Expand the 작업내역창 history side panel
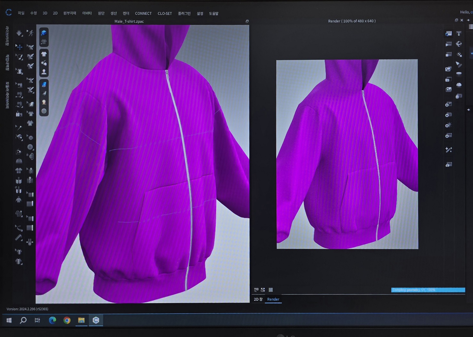 [x=7, y=62]
